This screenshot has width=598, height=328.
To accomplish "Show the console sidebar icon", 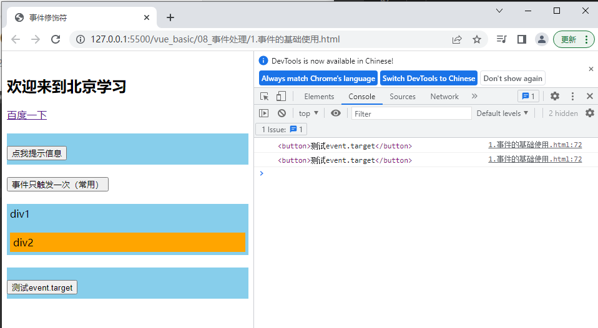I will 264,113.
